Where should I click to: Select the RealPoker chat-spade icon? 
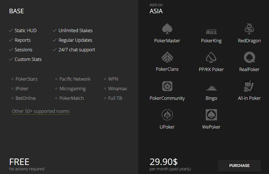[249, 58]
